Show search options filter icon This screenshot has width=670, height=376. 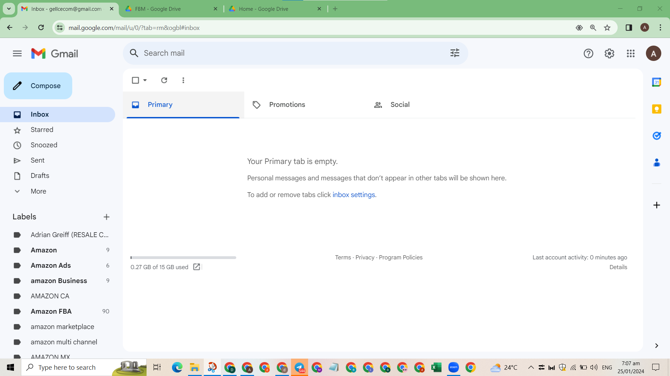(455, 53)
